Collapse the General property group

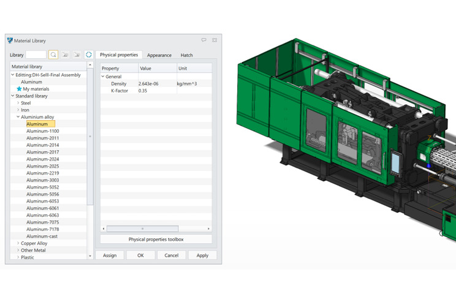pos(103,77)
